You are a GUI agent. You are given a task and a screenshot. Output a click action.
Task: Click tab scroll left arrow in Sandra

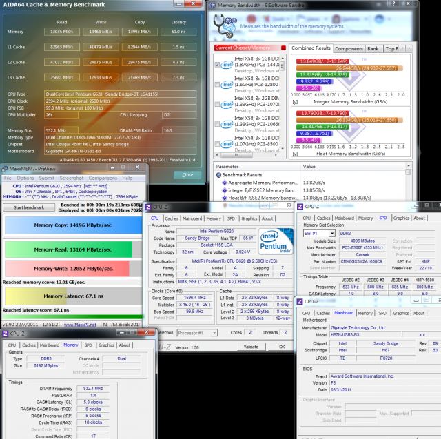(402, 48)
